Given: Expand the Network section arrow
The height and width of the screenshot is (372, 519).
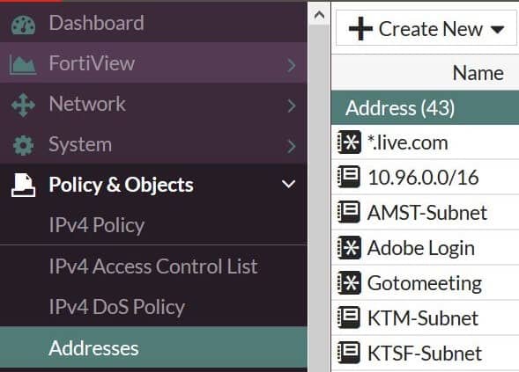Looking at the screenshot, I should [292, 106].
